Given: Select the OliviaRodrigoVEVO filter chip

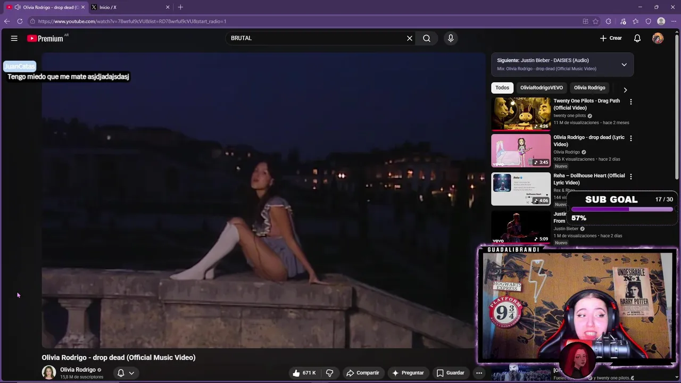Looking at the screenshot, I should [541, 88].
